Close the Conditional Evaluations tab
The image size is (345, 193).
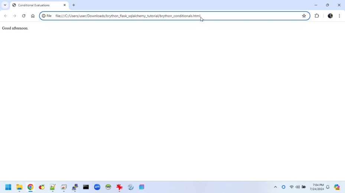click(65, 5)
